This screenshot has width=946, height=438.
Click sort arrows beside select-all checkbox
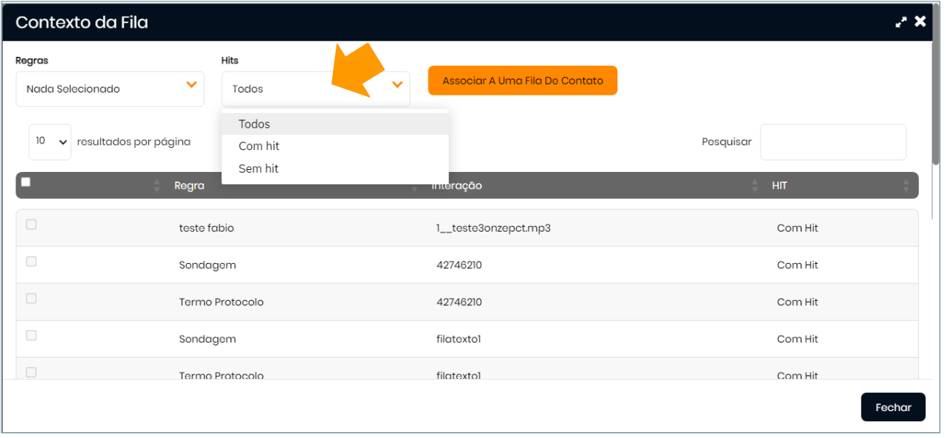click(157, 186)
